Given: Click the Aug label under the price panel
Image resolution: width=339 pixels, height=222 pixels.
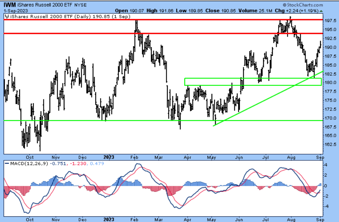Looking at the screenshot, I should pyautogui.click(x=291, y=157).
